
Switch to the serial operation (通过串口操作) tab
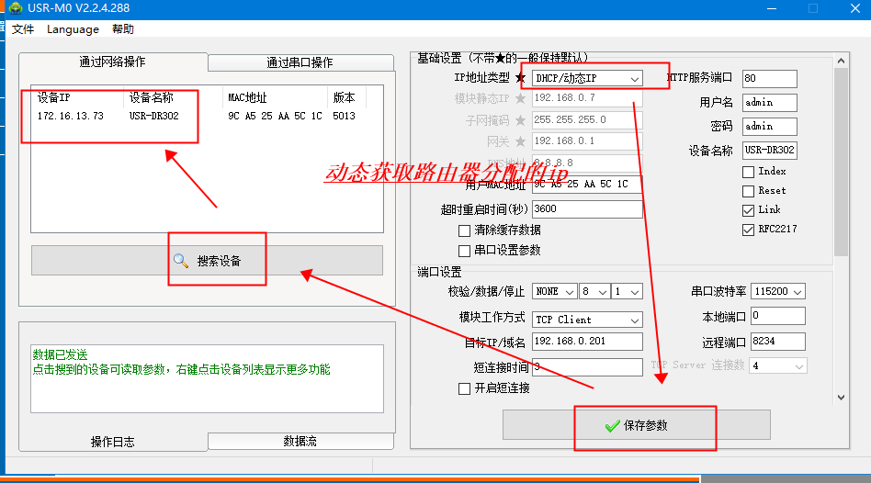[x=300, y=62]
